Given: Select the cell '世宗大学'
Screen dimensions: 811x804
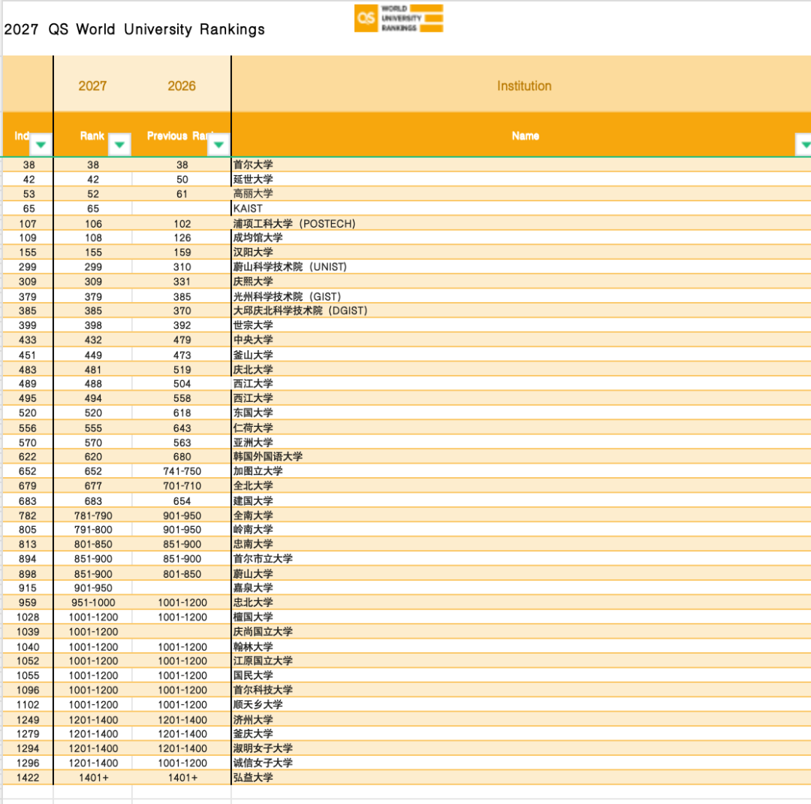Looking at the screenshot, I should tap(521, 325).
